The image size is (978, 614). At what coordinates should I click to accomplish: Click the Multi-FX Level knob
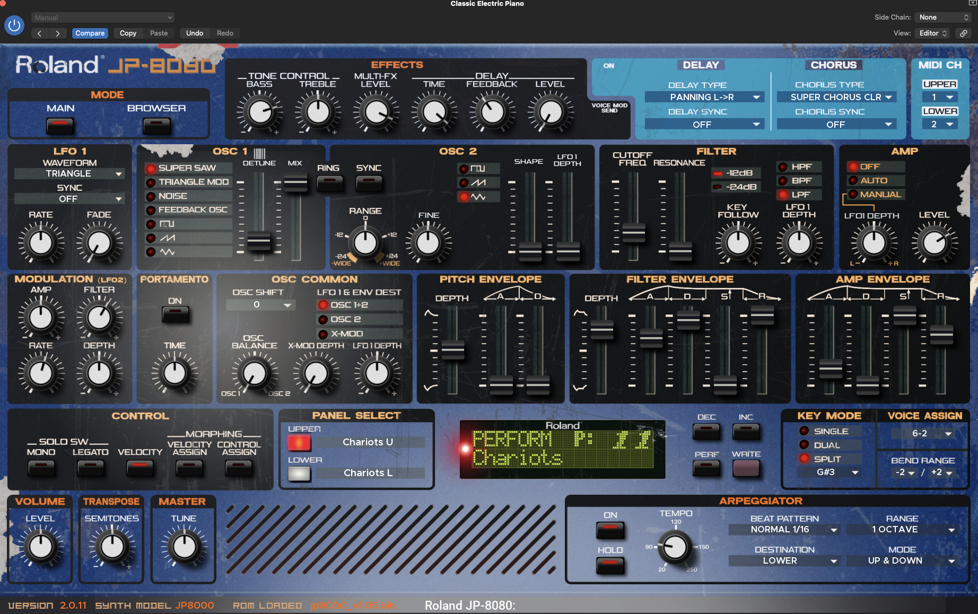click(376, 111)
